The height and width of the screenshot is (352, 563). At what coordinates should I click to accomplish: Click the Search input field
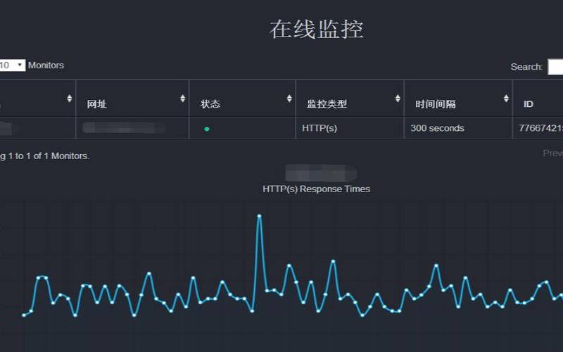555,67
